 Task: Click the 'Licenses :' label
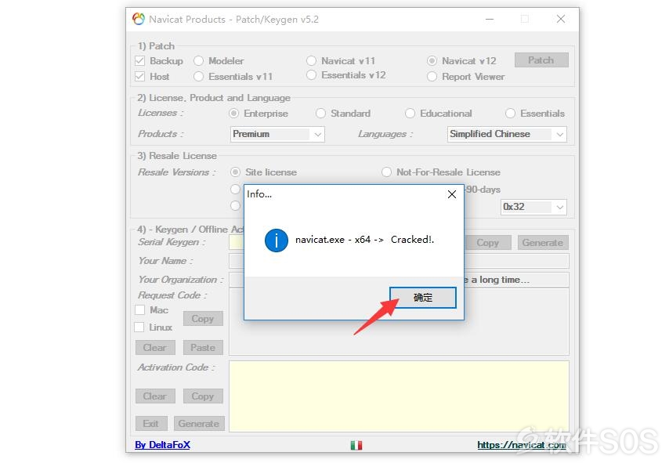(x=161, y=113)
